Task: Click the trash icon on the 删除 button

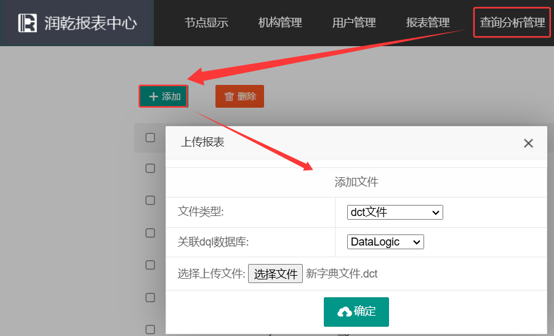Action: tap(229, 97)
